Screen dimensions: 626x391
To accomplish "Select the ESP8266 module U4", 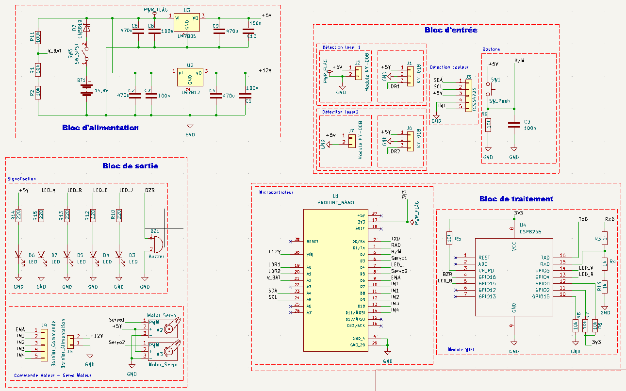I will pos(514,277).
